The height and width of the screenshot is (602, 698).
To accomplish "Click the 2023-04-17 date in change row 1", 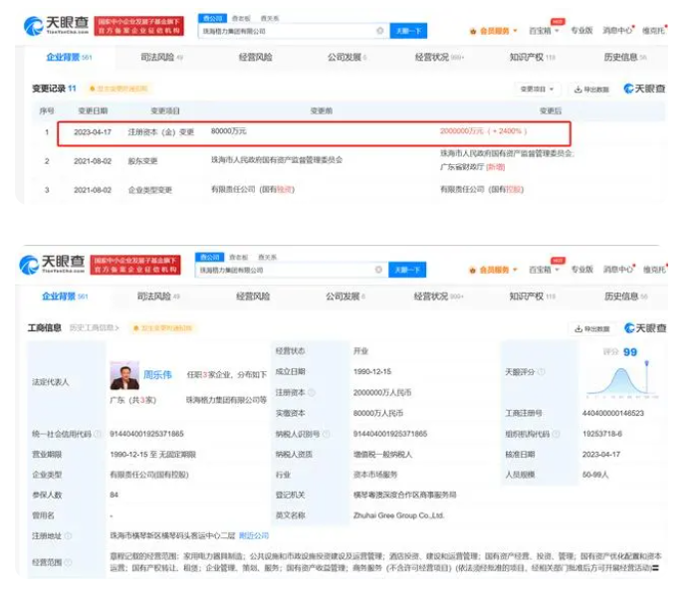I will (93, 132).
